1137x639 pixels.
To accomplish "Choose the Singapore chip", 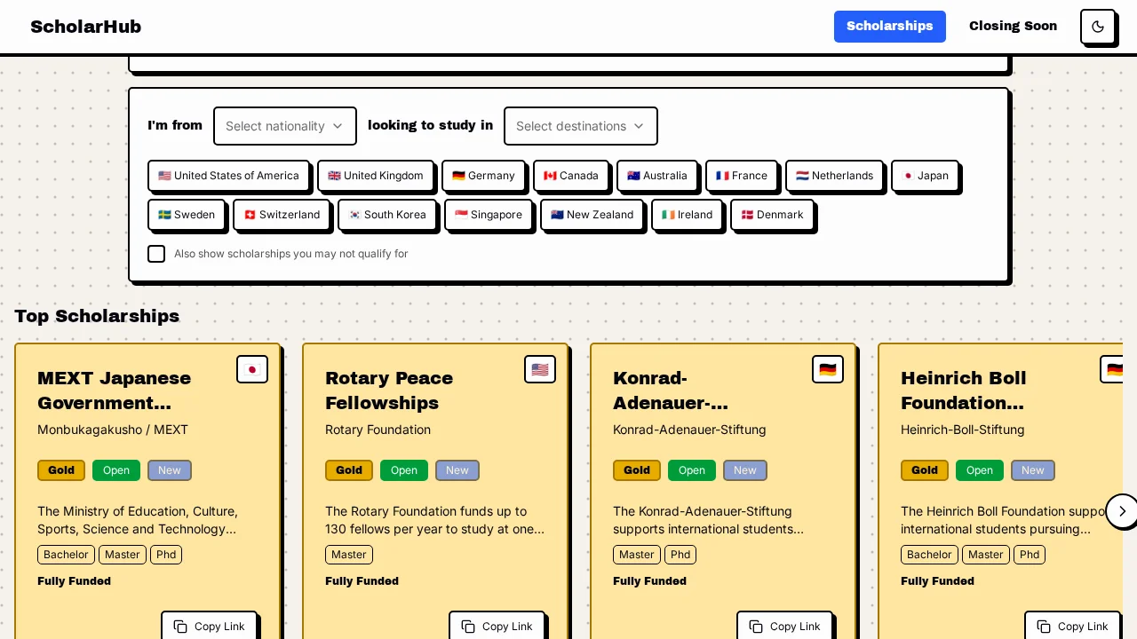I will [489, 215].
